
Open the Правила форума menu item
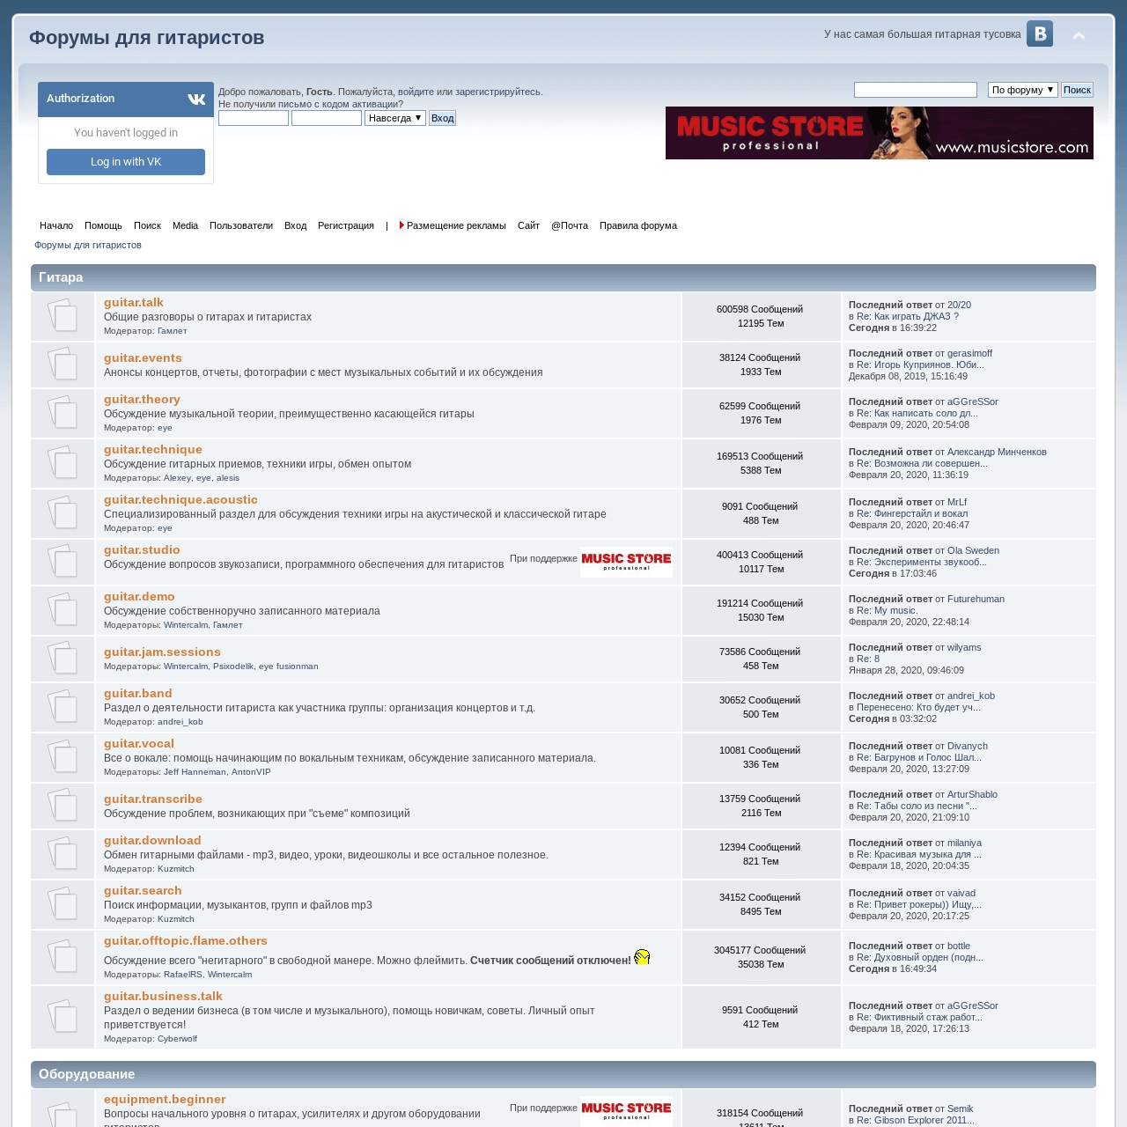638,225
